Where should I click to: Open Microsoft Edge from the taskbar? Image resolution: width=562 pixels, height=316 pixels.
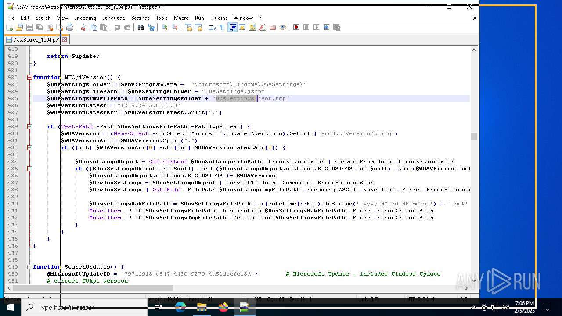180,307
